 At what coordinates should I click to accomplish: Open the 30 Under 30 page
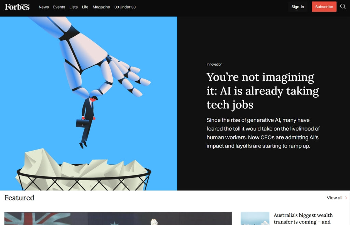[125, 7]
